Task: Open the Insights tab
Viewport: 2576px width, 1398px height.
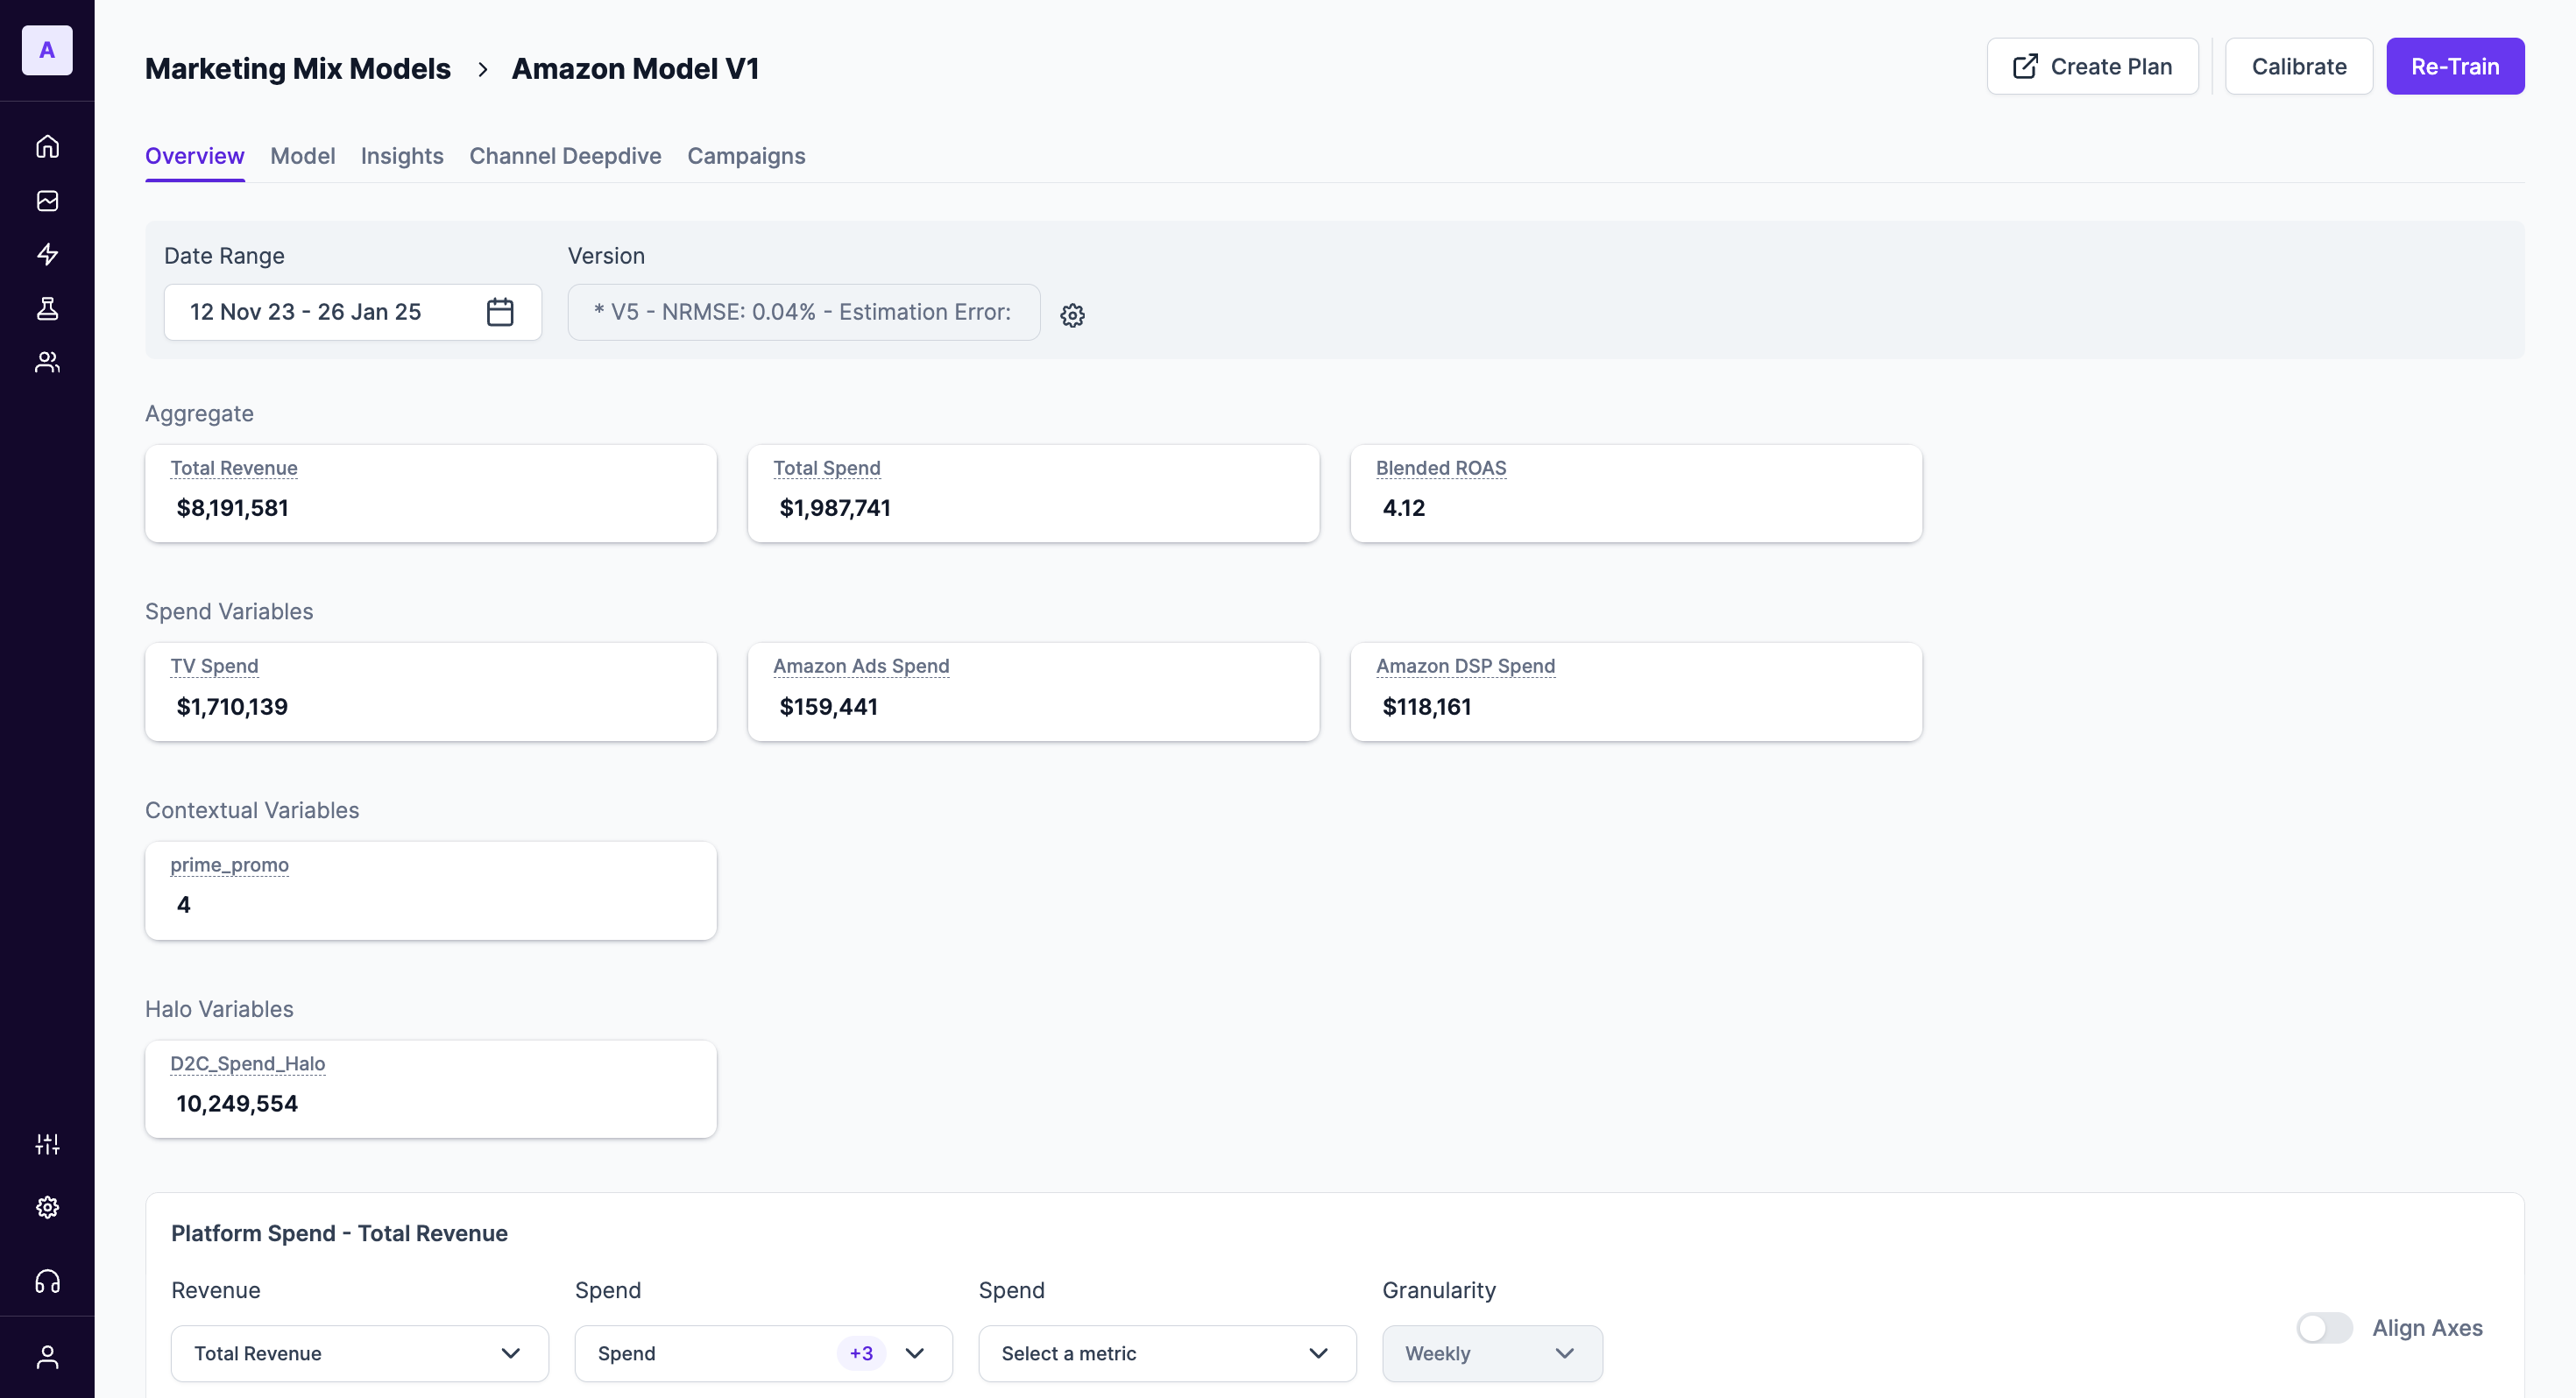Action: 401,156
